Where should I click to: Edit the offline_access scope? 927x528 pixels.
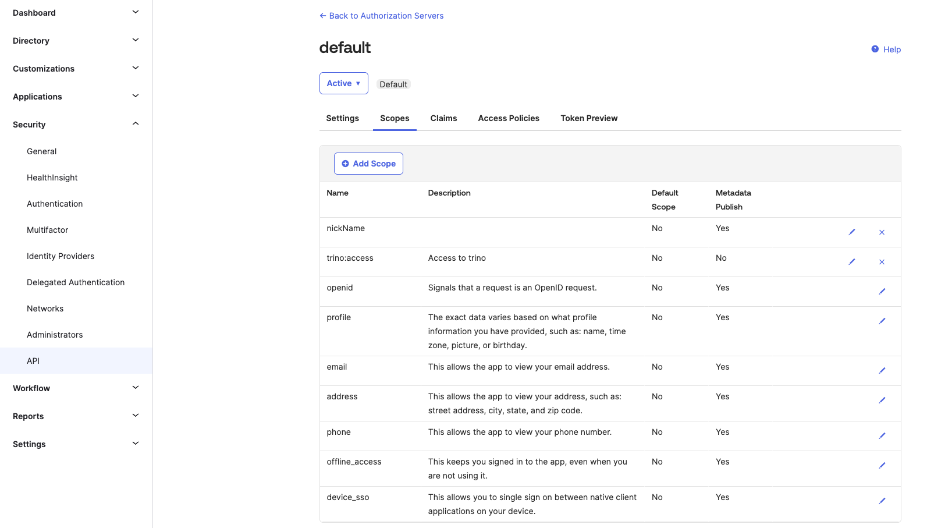click(x=882, y=466)
